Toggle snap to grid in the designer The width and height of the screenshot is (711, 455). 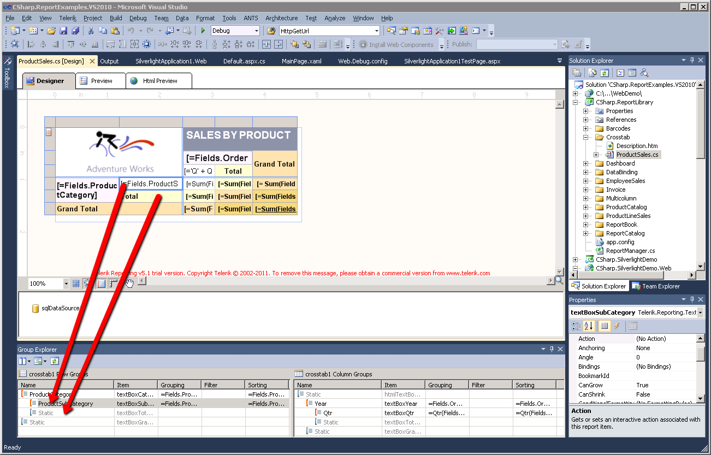87,283
